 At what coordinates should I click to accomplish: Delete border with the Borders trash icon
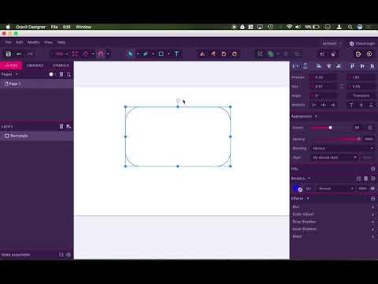coord(365,178)
